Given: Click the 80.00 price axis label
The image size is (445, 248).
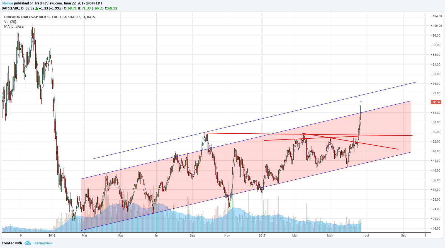Looking at the screenshot, I should click(437, 74).
